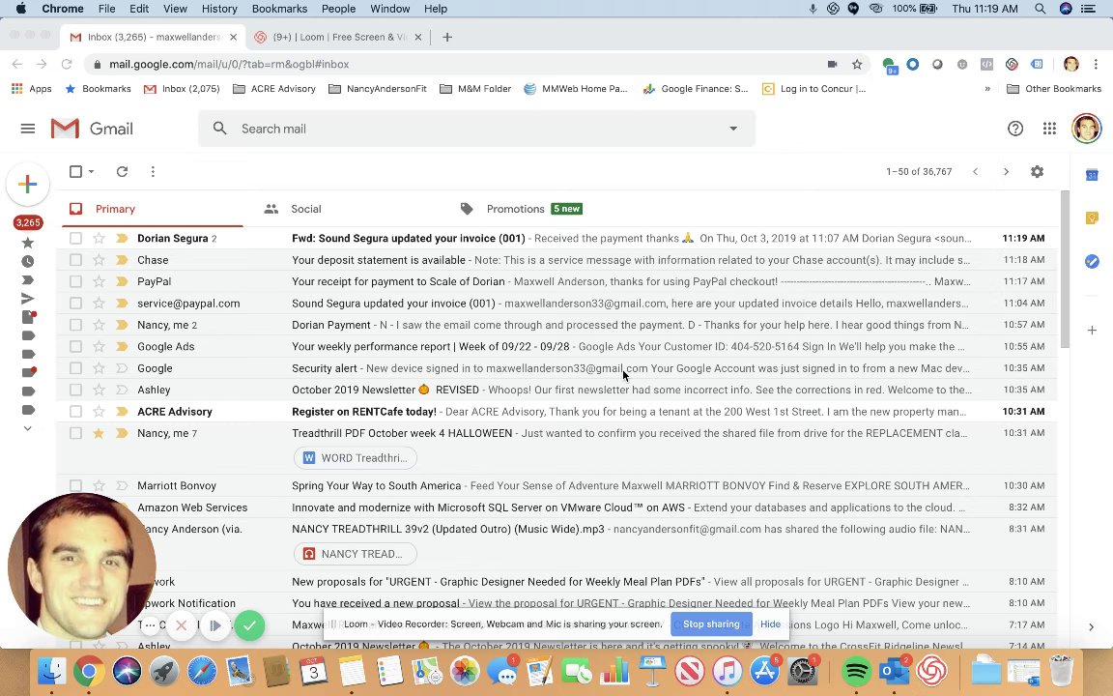Click the Search mail field

tap(476, 129)
